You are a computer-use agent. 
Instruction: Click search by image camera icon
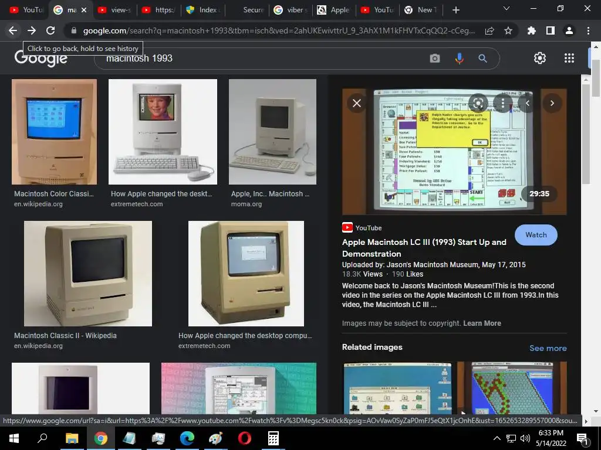point(435,59)
